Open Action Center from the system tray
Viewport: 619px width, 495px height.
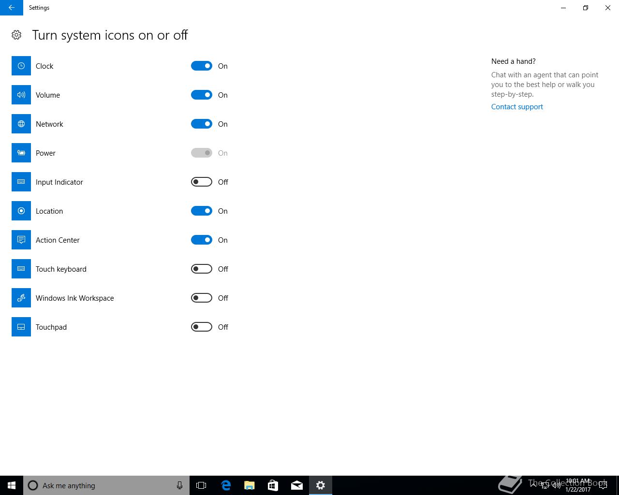[603, 485]
